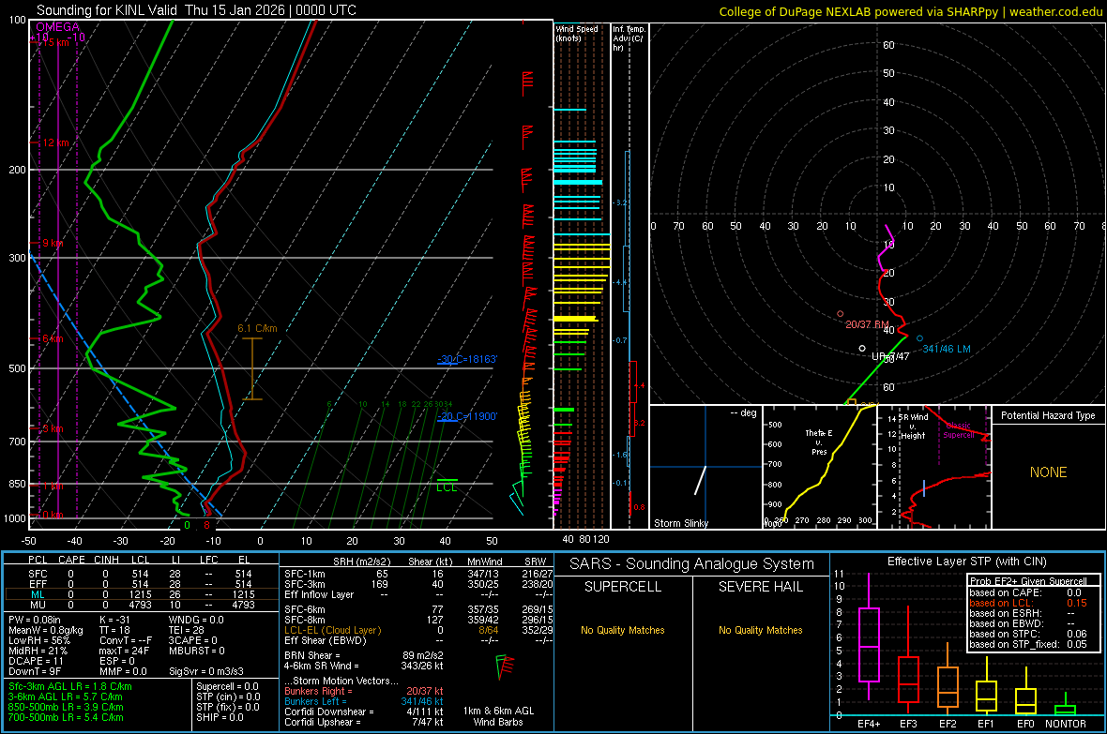
Task: Click the Effective Layer STP (with CIN) title
Action: (966, 562)
